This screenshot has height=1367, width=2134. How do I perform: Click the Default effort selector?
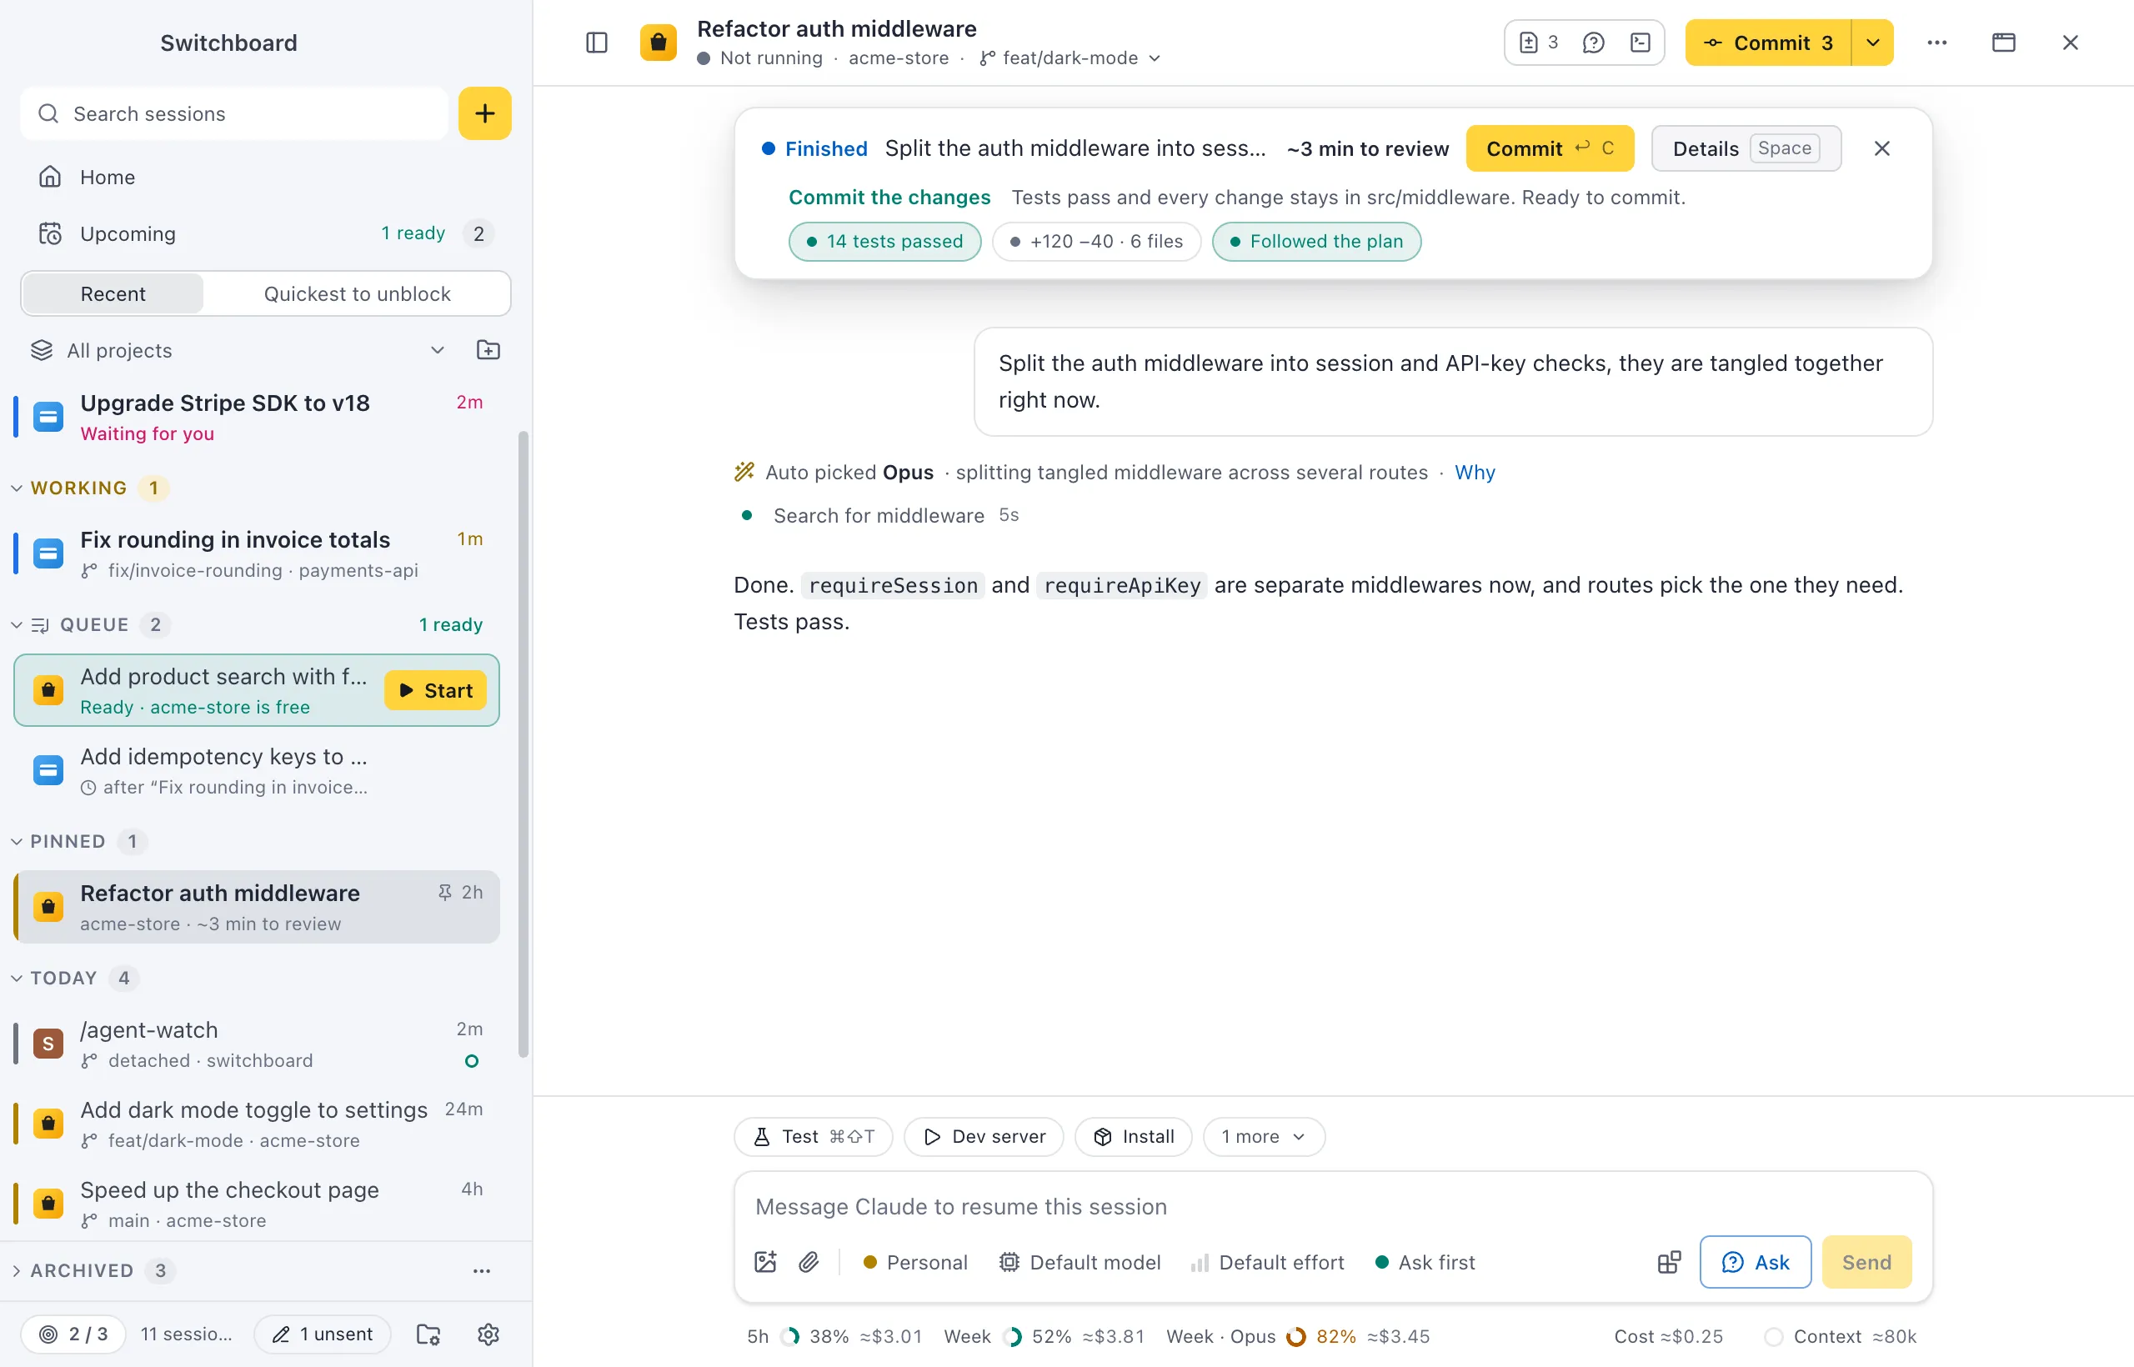point(1268,1261)
